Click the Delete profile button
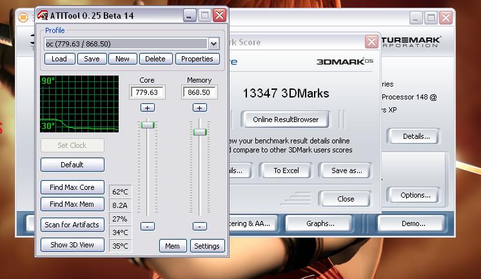481x279 pixels. (155, 59)
